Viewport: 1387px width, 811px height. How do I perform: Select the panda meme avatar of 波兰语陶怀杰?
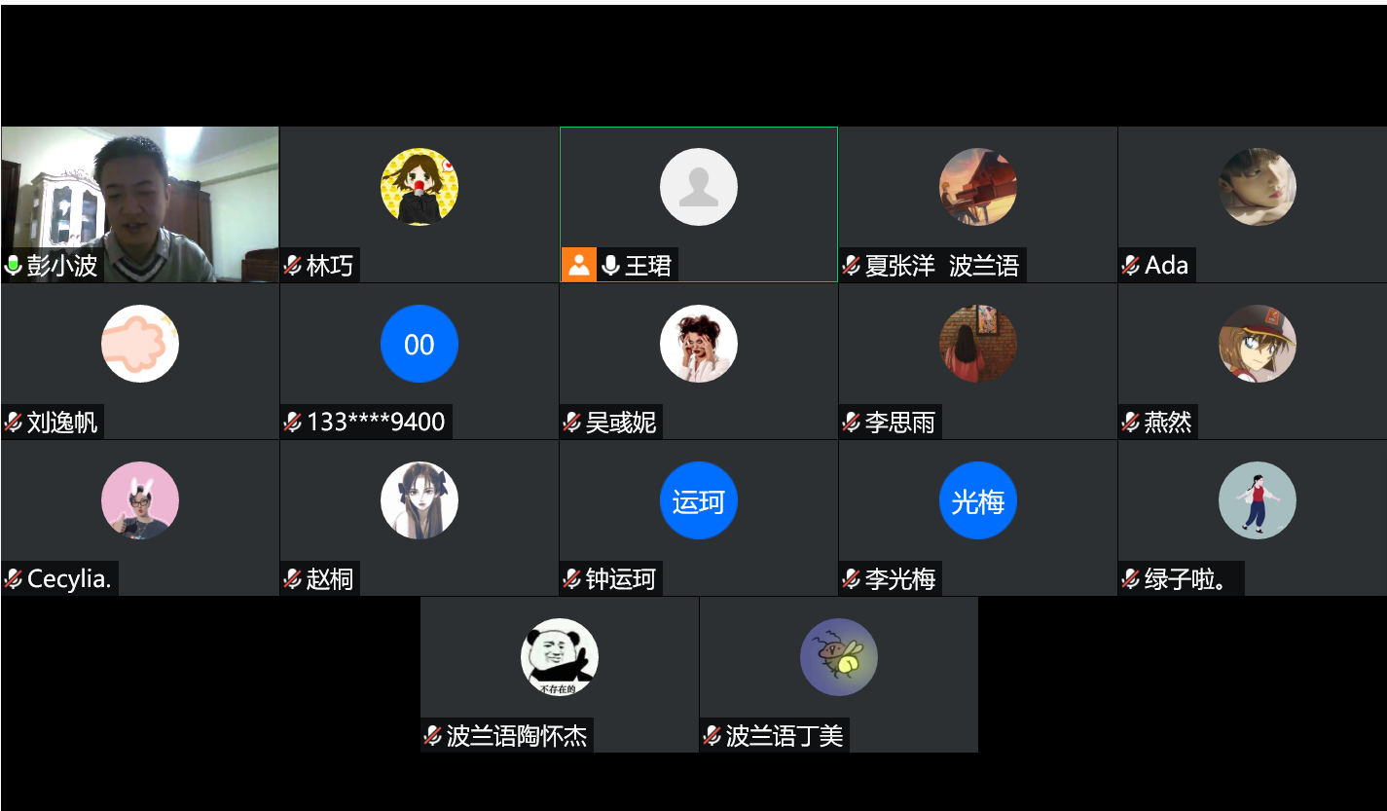pos(560,657)
